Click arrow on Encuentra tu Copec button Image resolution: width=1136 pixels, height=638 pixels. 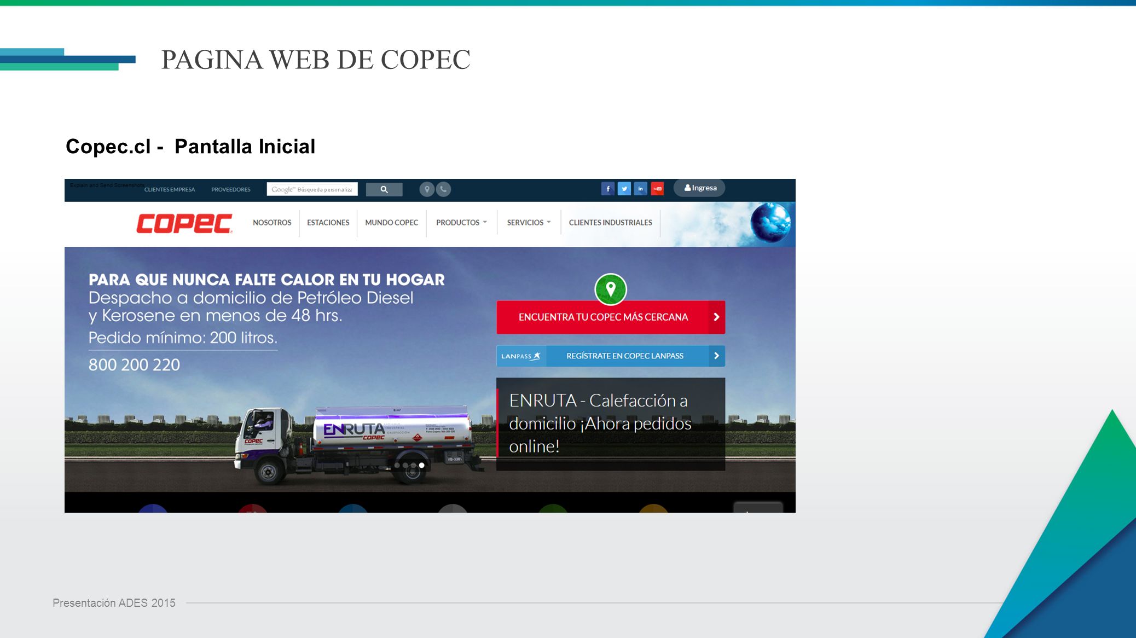click(716, 317)
